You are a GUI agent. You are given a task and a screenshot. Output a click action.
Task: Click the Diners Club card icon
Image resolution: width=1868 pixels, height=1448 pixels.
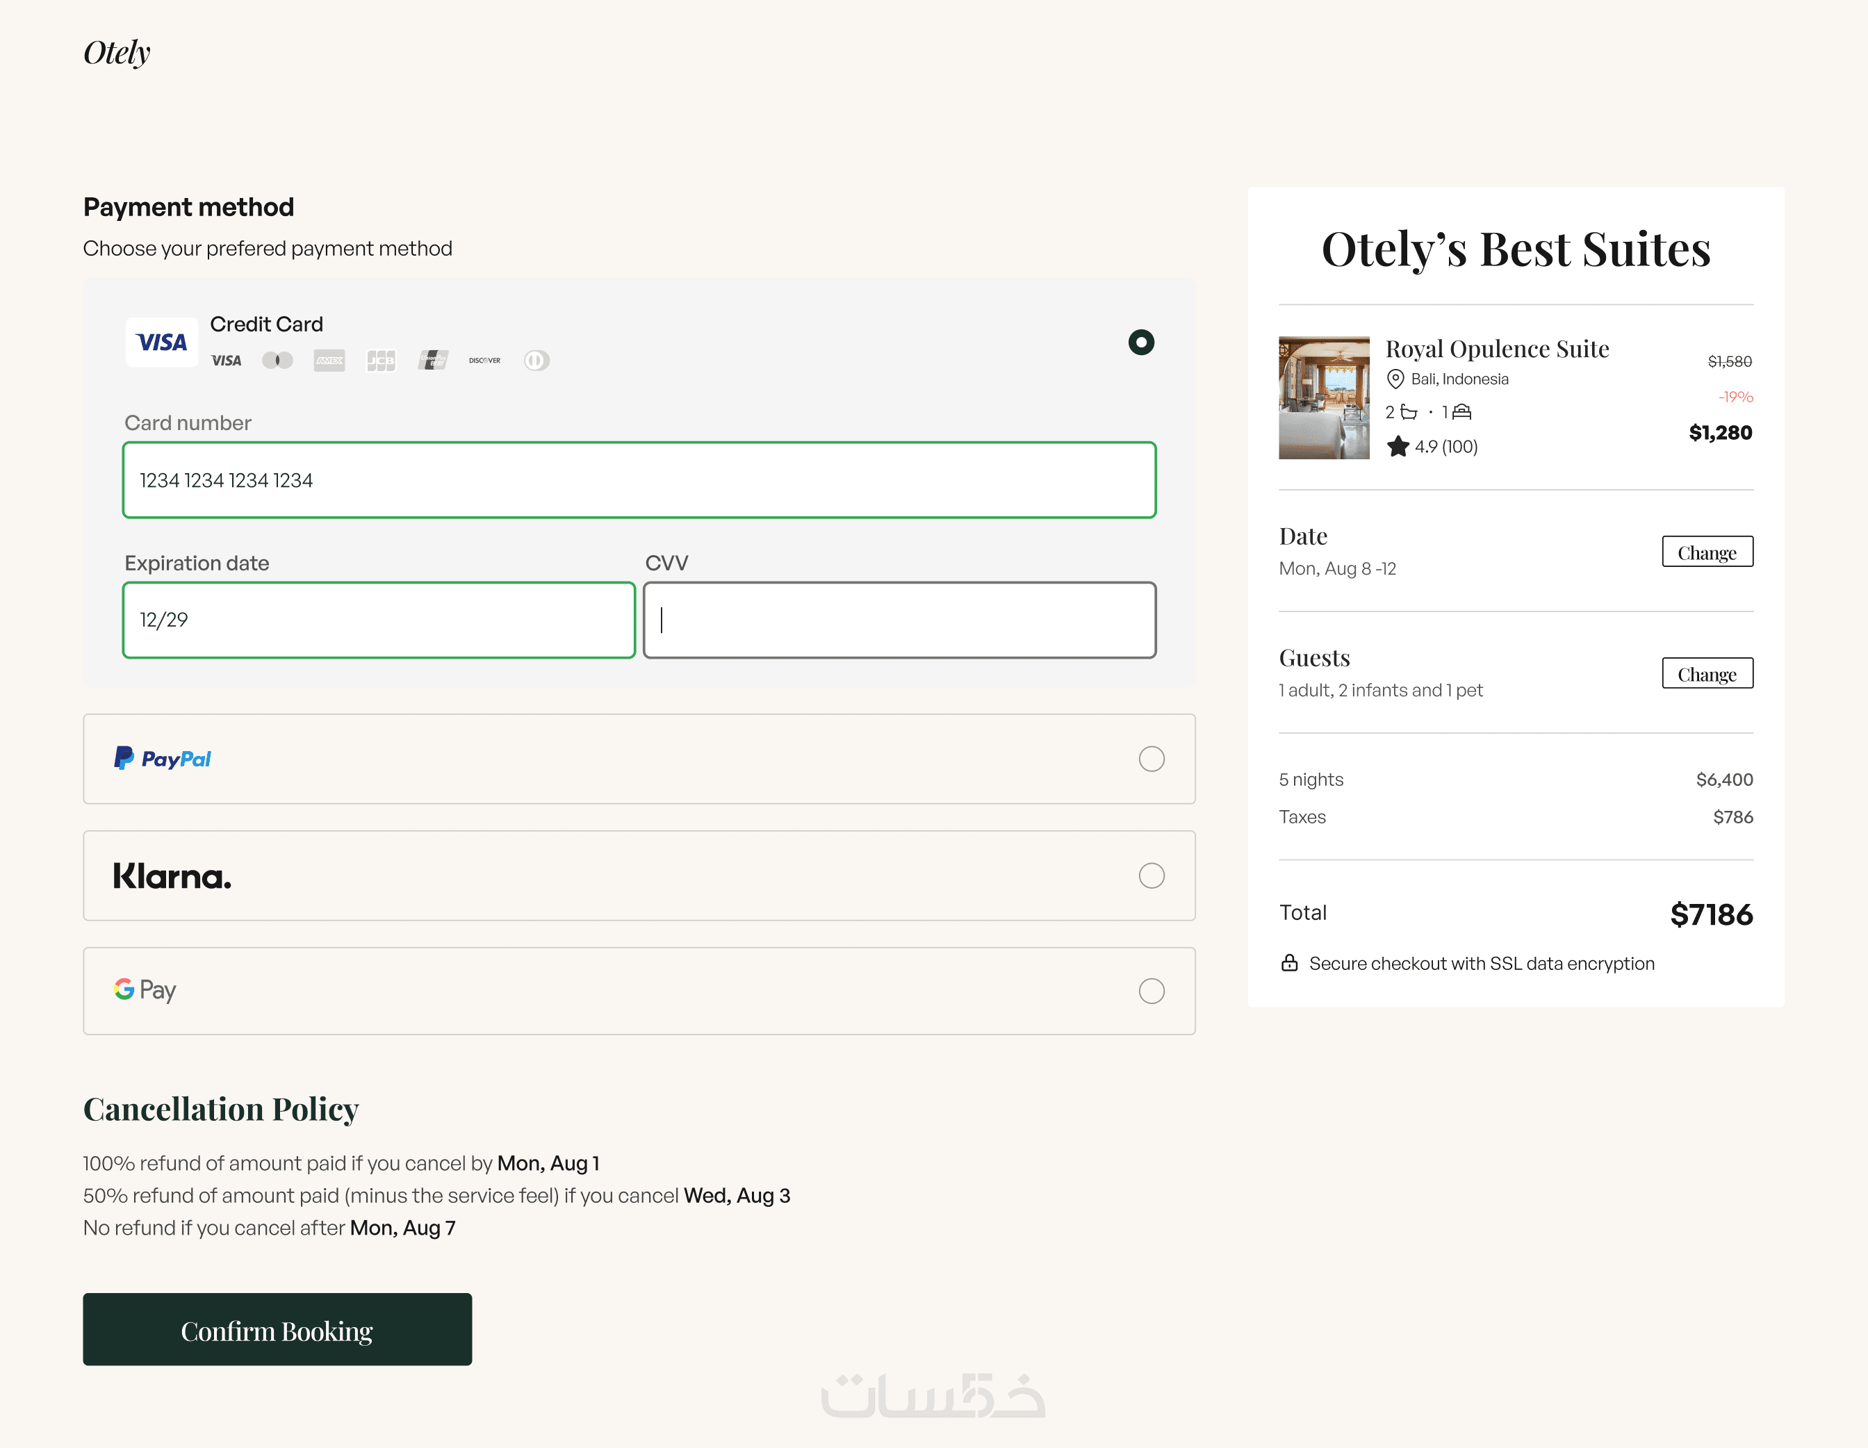pos(536,360)
